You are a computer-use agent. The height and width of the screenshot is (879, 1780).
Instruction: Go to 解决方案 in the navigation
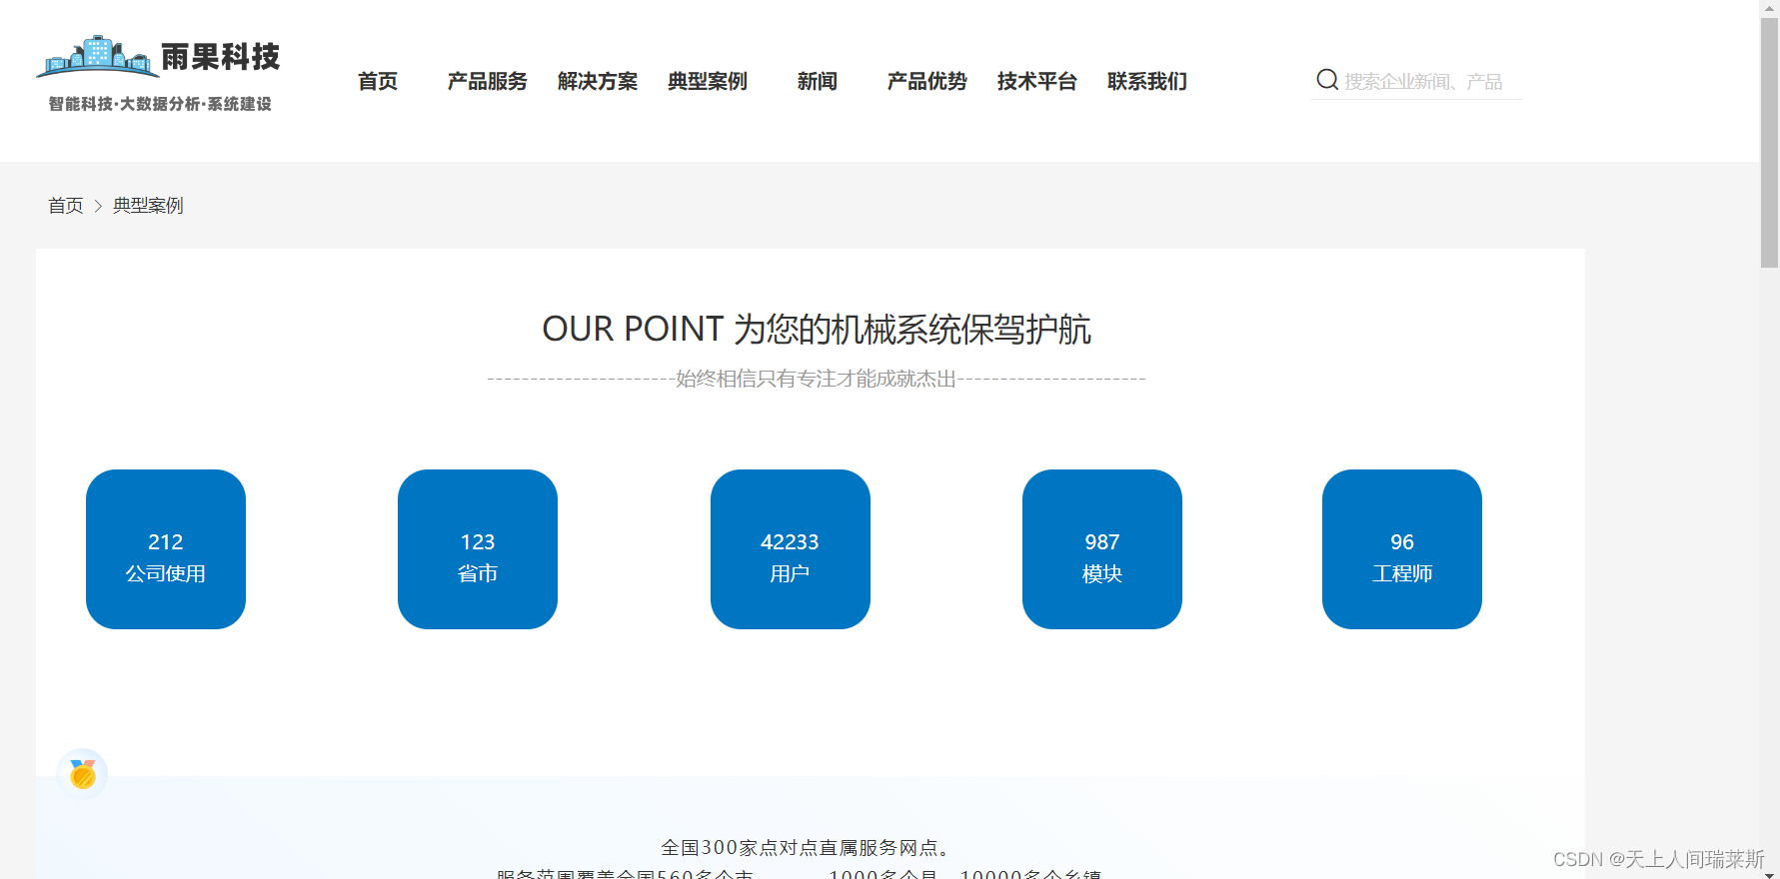(598, 81)
